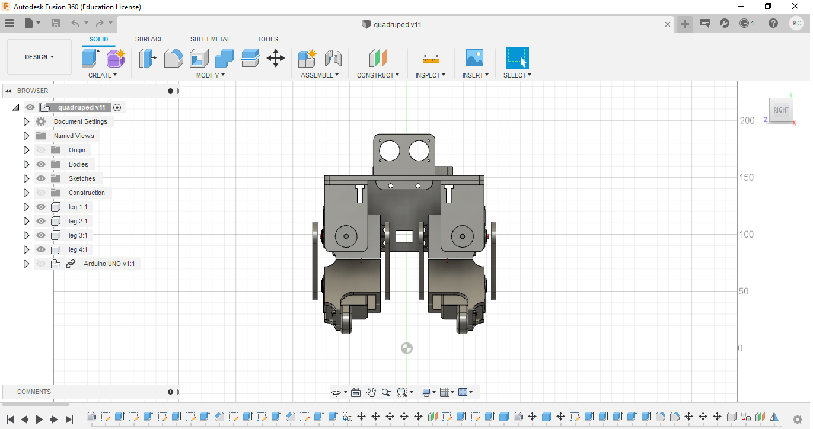Select the Press Pull tool
The image size is (813, 429).
coord(148,57)
